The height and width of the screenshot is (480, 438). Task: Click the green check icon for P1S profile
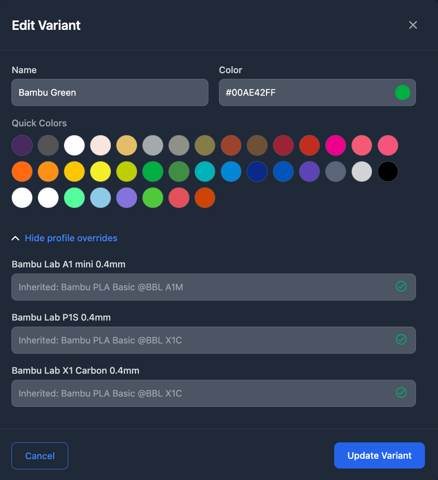point(401,339)
